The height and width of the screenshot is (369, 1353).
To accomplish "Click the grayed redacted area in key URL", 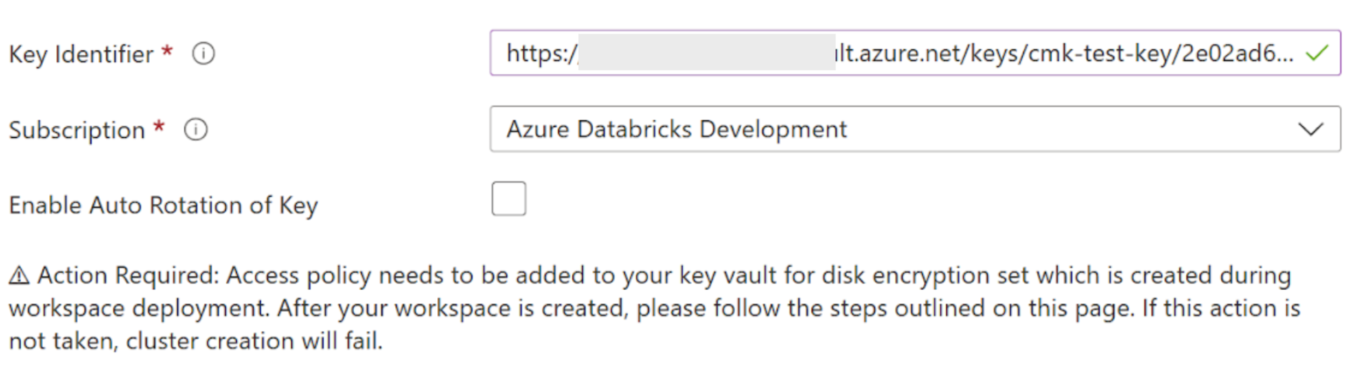I will 706,52.
